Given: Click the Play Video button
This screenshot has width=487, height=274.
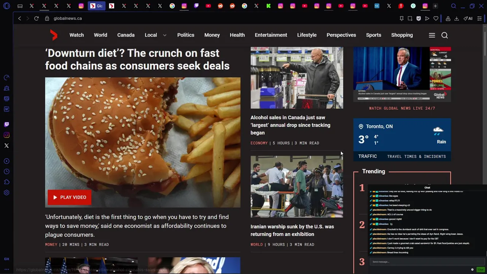Looking at the screenshot, I should click(70, 197).
